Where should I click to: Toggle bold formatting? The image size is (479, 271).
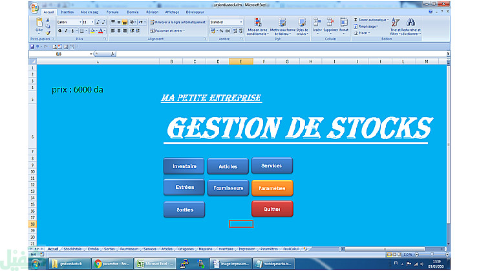point(60,31)
